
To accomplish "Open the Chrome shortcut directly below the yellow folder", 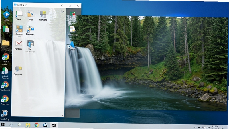I will pos(5,57).
